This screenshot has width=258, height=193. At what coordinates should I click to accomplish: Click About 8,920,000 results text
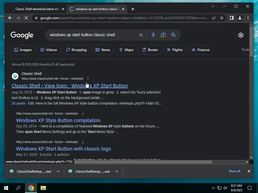click(x=43, y=64)
